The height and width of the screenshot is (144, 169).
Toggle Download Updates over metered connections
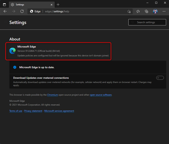[x=160, y=78]
